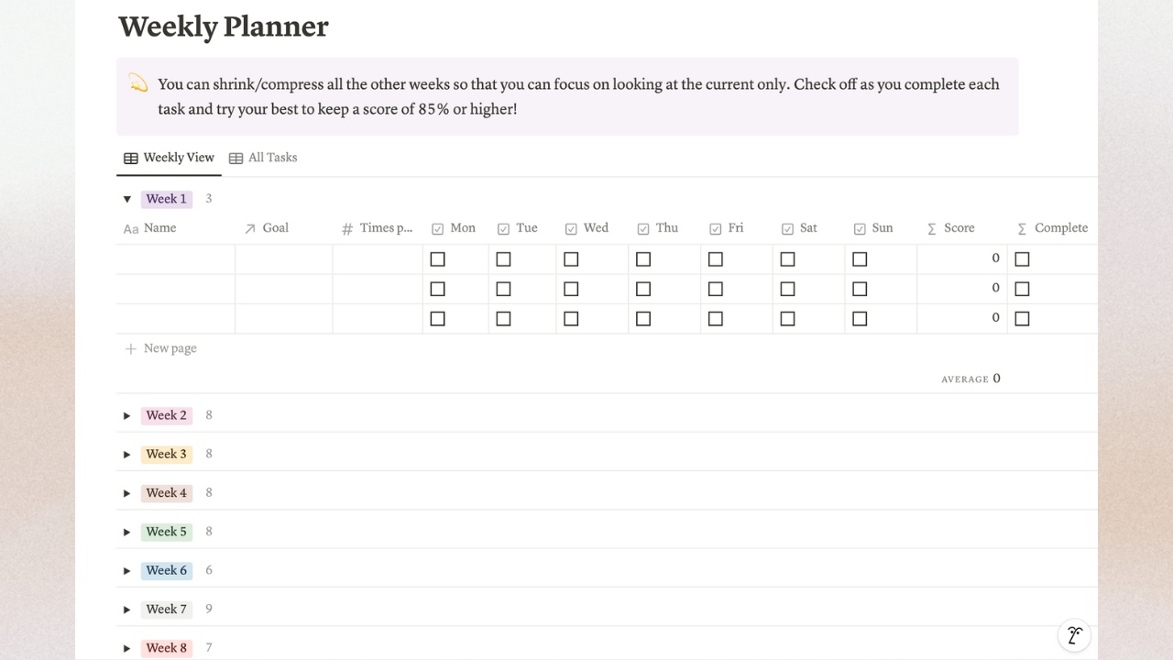Screen dimensions: 1173x660
Task: Click New page under Week 1
Action: tap(160, 348)
